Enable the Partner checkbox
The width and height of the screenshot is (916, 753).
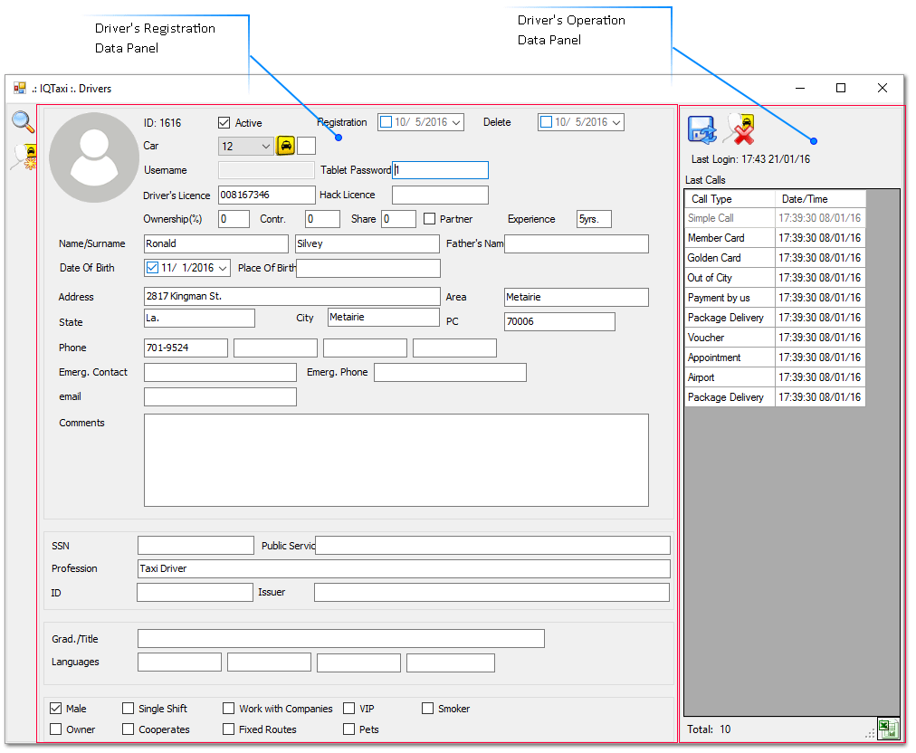(x=429, y=219)
